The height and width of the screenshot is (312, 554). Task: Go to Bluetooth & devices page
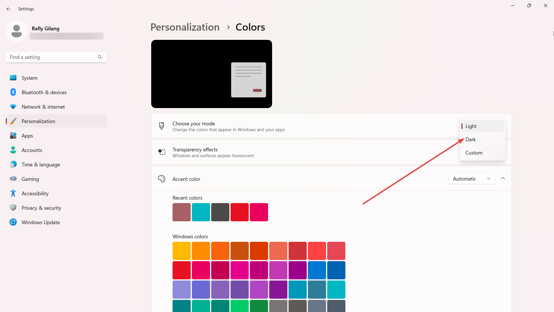56,92
